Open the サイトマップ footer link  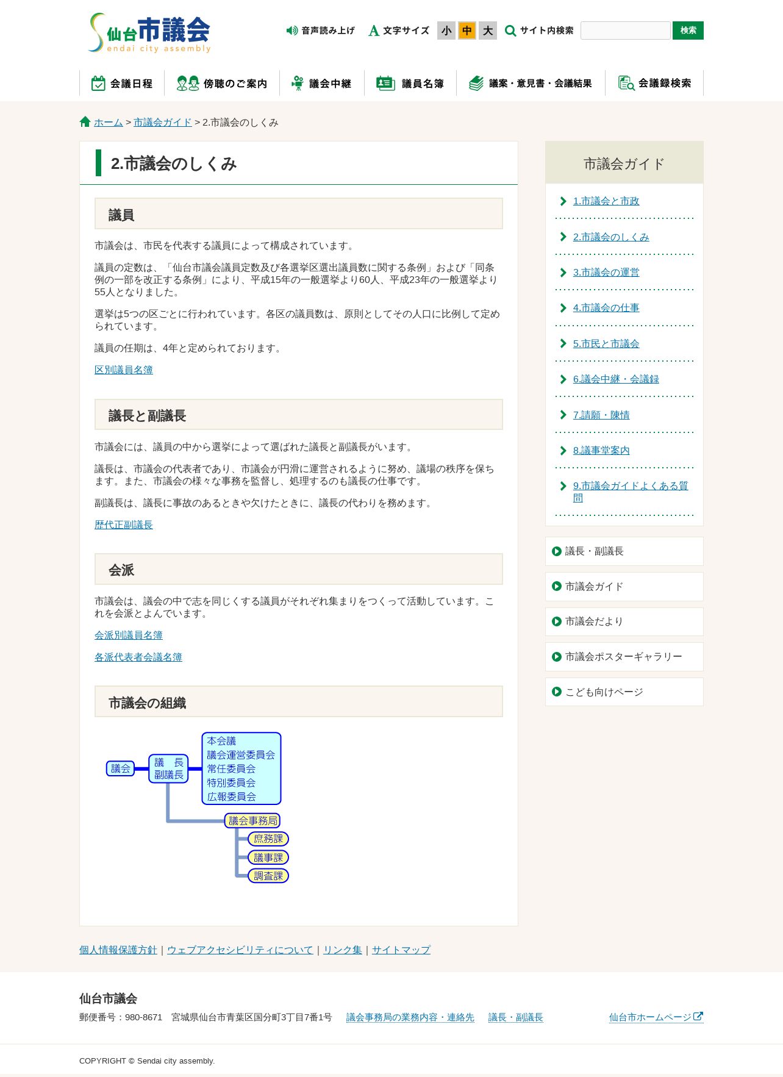[401, 950]
